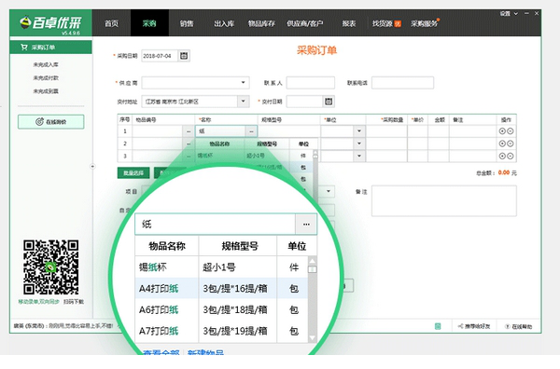Click row 2 物品编号 browse button
The height and width of the screenshot is (369, 560).
(x=189, y=143)
